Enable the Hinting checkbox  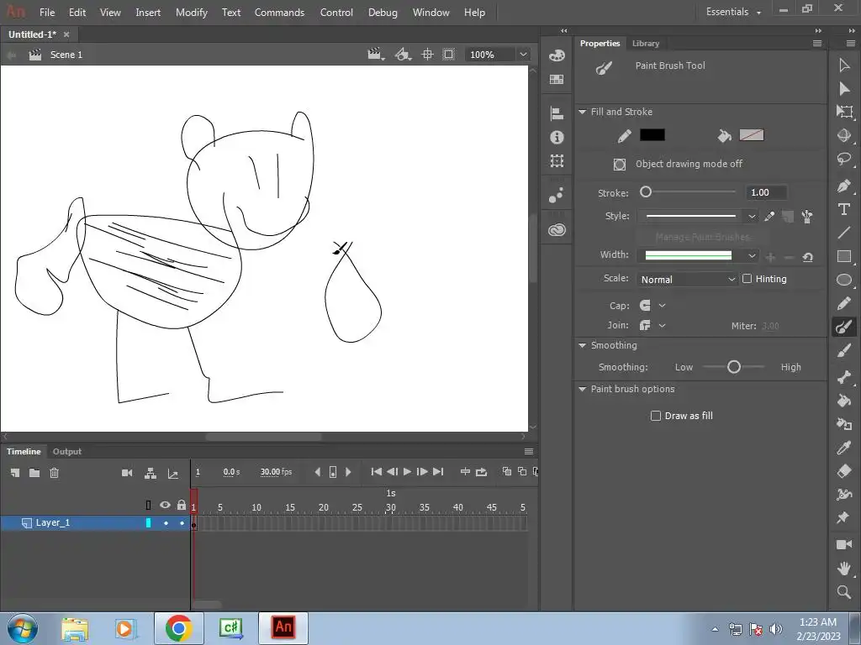click(747, 279)
